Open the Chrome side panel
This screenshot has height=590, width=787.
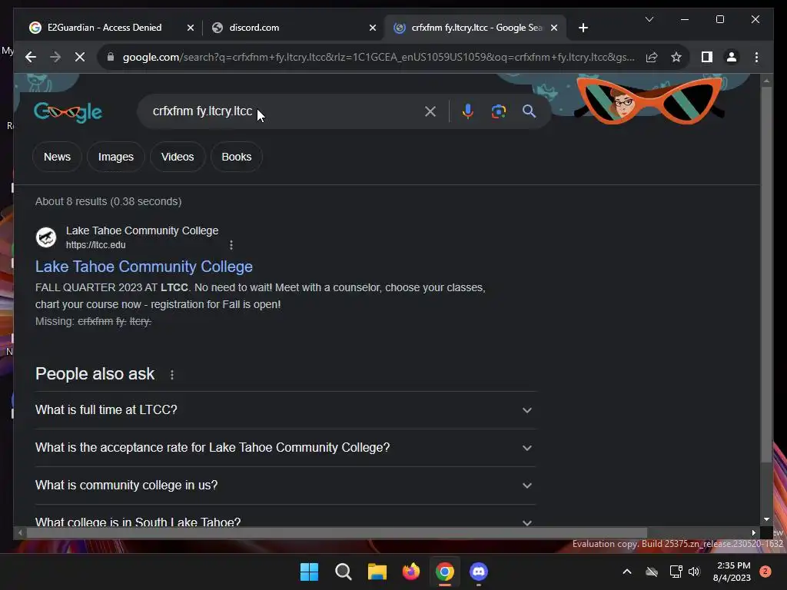(707, 57)
